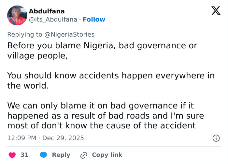This screenshot has height=164, width=228.
Task: Follow the Abdulfana account
Action: pyautogui.click(x=94, y=20)
